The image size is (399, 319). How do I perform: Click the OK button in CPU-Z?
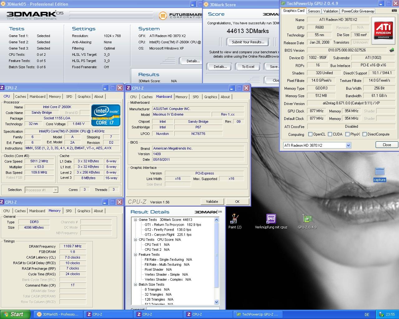(237, 202)
